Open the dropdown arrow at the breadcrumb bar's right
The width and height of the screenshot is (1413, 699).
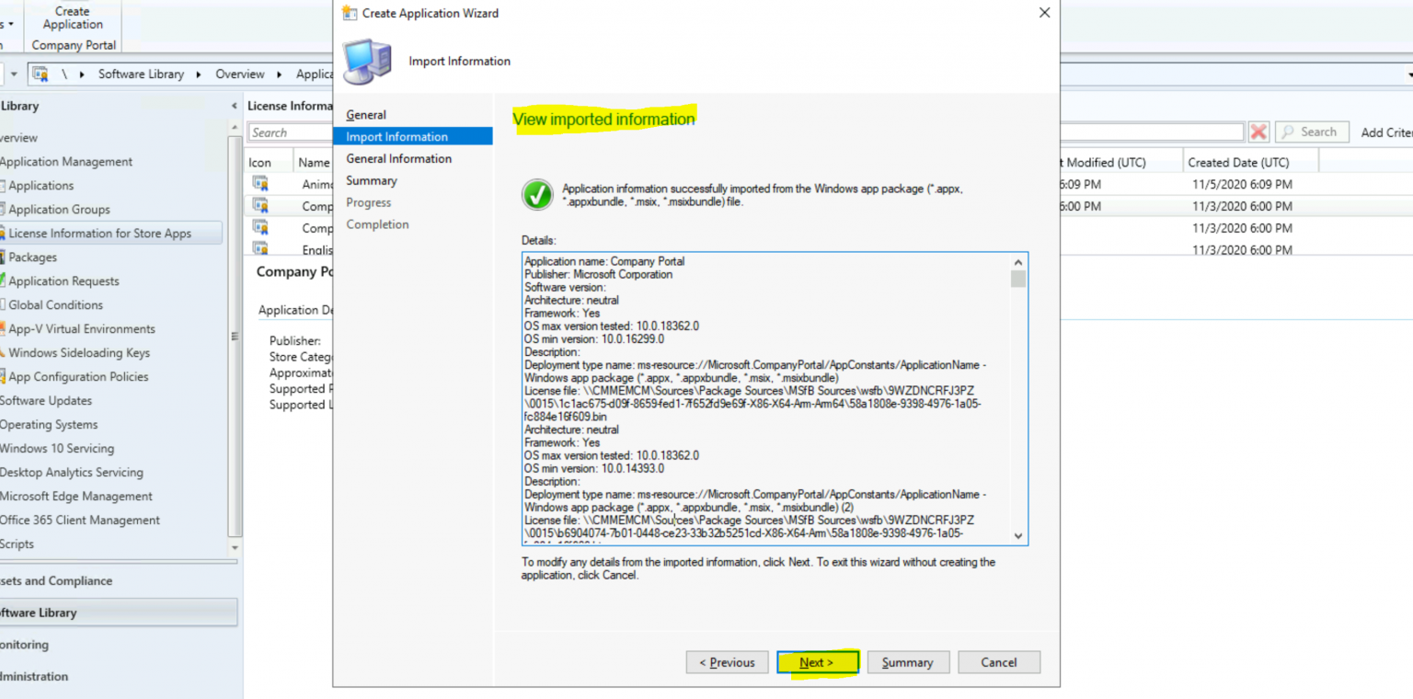[x=1407, y=74]
